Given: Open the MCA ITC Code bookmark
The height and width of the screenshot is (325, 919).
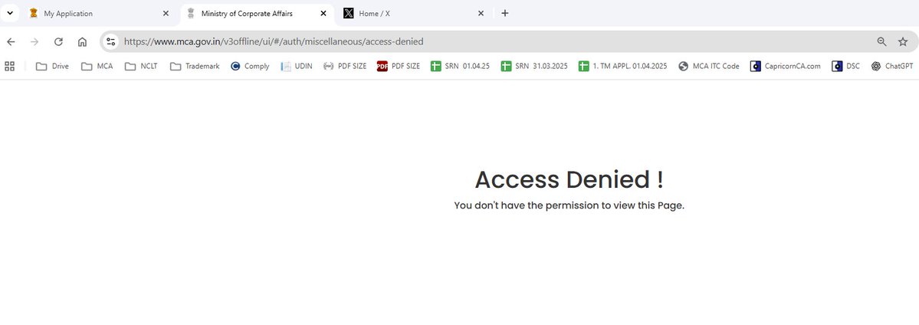Looking at the screenshot, I should pos(709,66).
